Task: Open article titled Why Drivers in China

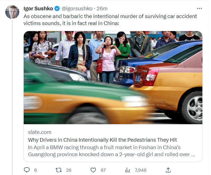Action: click(x=102, y=140)
